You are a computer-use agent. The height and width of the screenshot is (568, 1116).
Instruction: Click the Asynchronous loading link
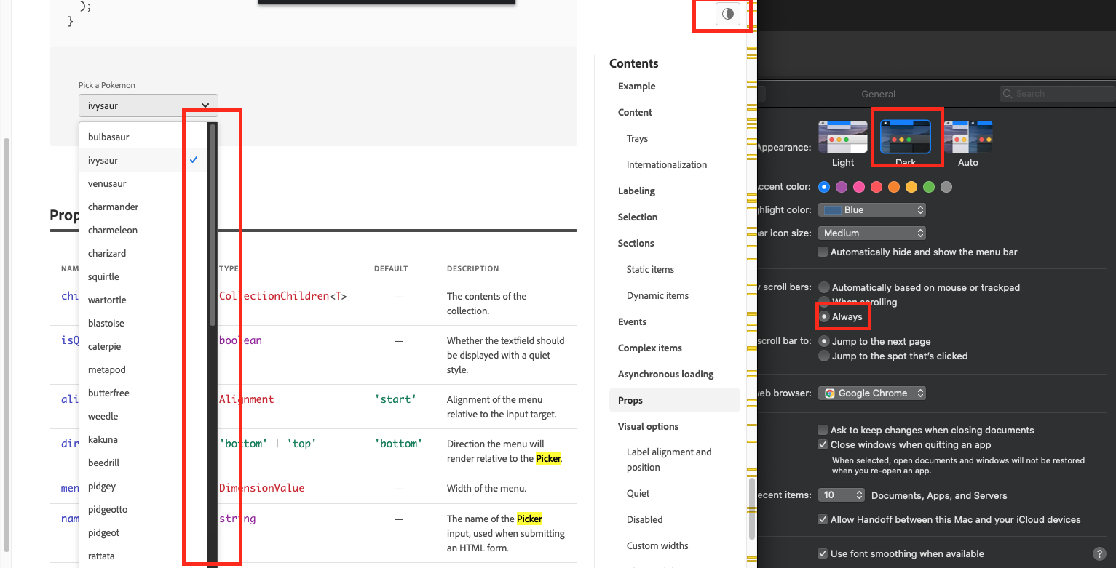665,374
